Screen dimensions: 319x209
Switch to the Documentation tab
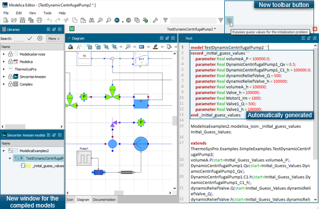tap(104, 199)
